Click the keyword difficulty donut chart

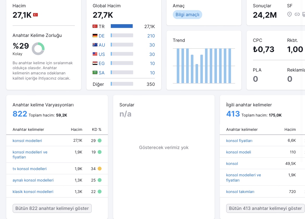point(38,49)
